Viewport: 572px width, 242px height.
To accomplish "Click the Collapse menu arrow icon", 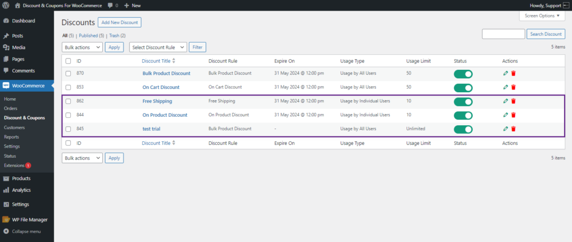I will point(6,231).
